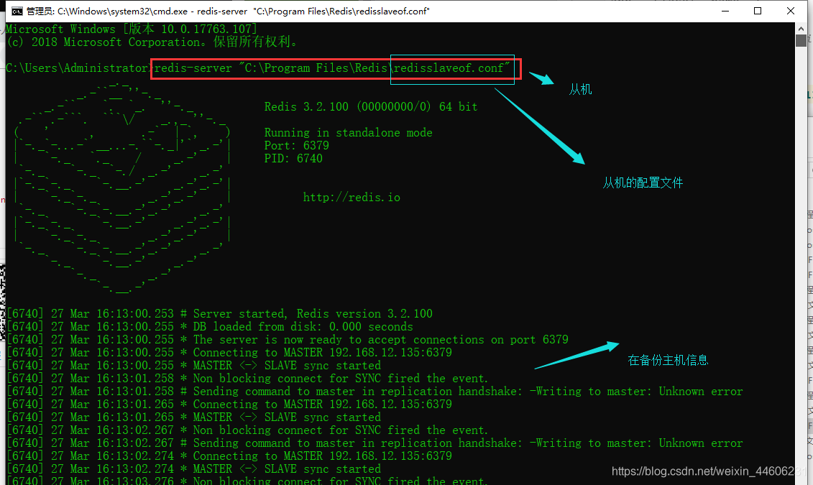The image size is (813, 485).
Task: Click the 'ready to accept connections on port 6379' line
Action: tap(288, 340)
